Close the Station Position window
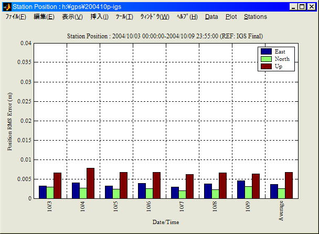The image size is (319, 234). 311,7
